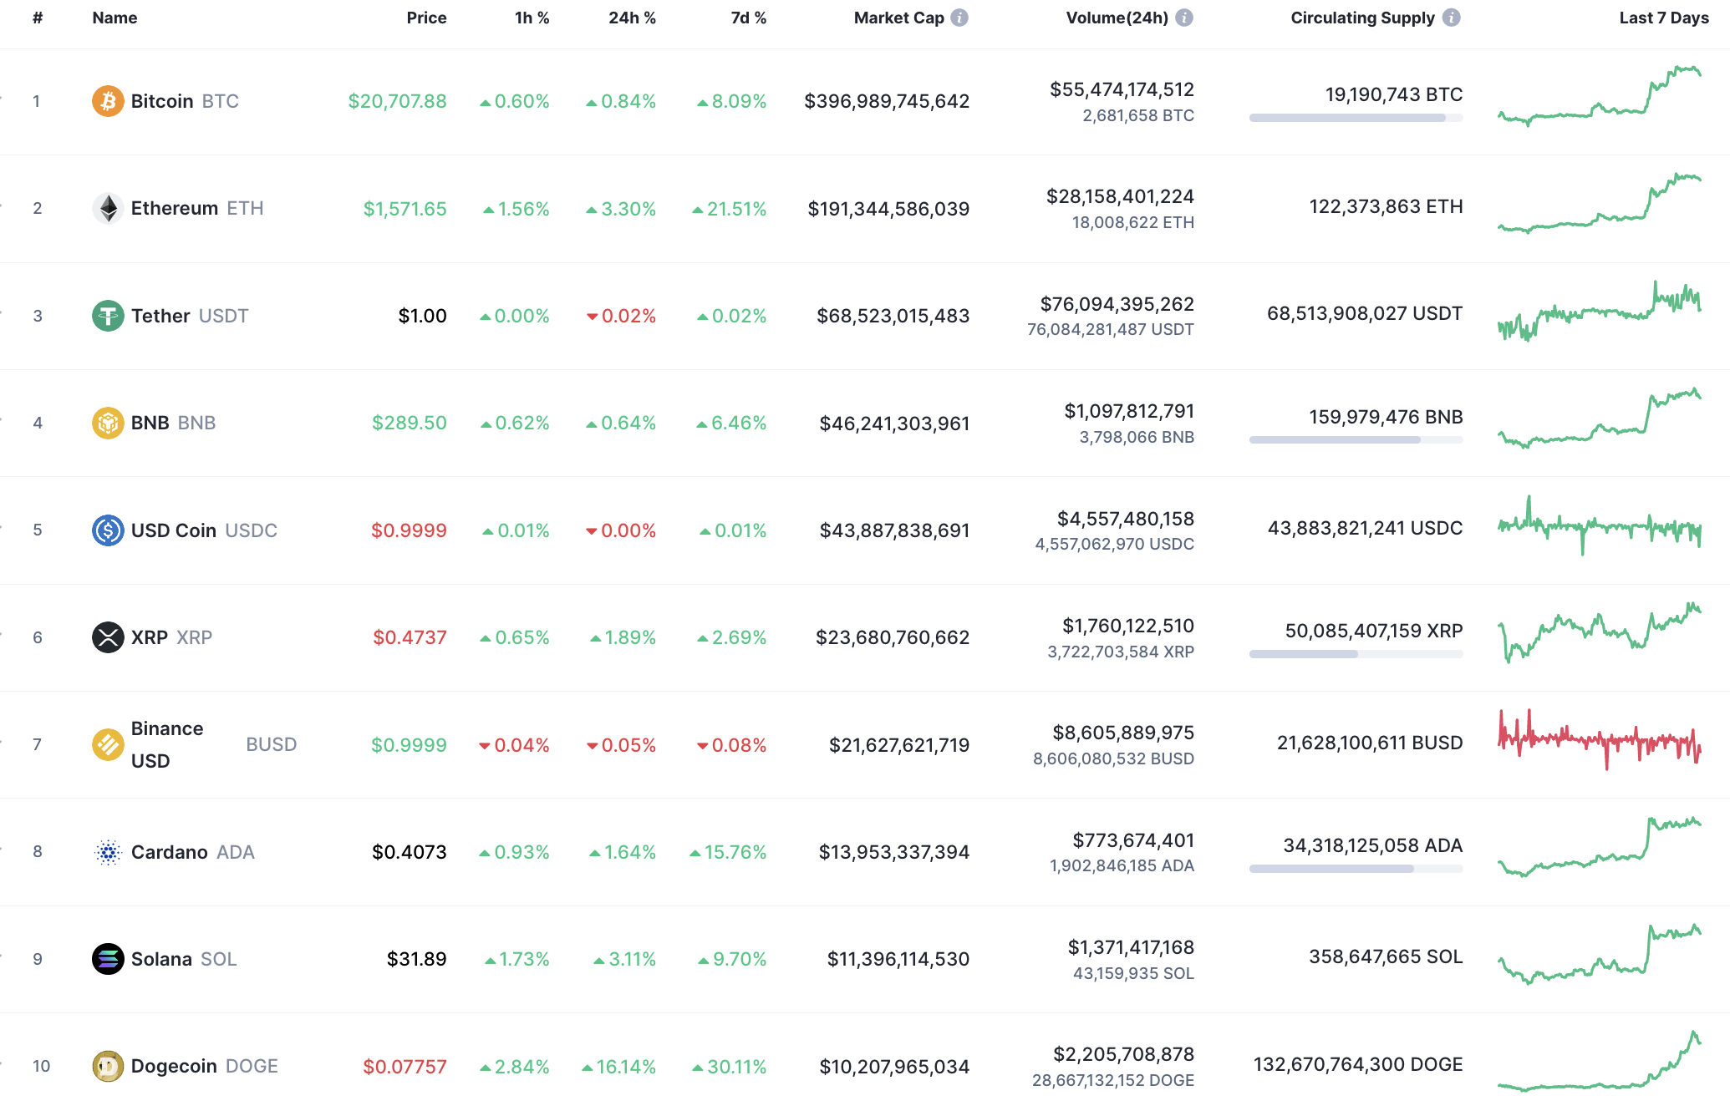Image resolution: width=1730 pixels, height=1116 pixels.
Task: Click the Binance USD name link
Action: [x=166, y=743]
